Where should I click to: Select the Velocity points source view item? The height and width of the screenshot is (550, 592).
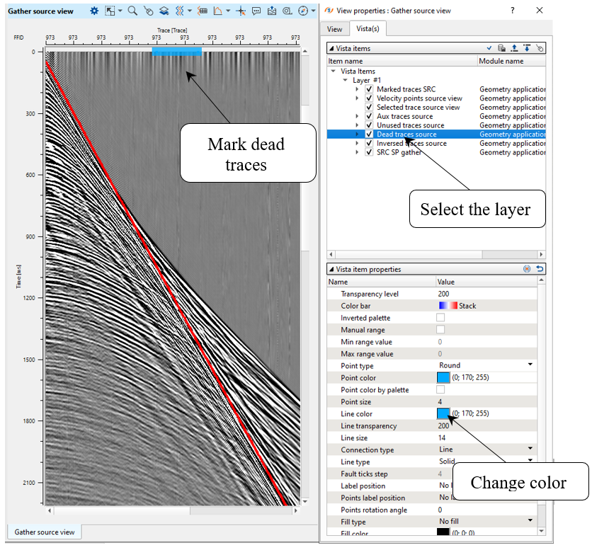point(419,98)
